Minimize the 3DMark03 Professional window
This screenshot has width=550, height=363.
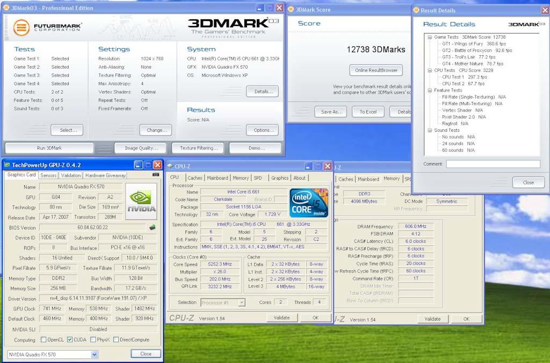260,8
